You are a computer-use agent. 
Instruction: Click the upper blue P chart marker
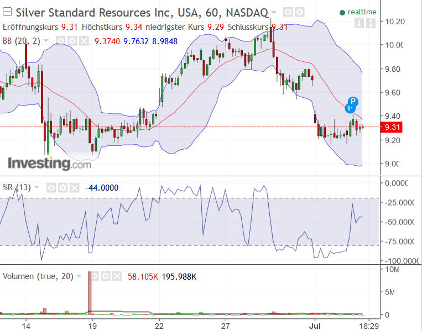click(353, 102)
